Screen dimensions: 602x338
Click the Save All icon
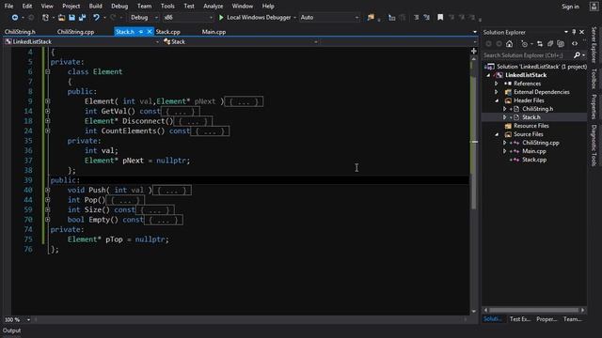tap(82, 18)
